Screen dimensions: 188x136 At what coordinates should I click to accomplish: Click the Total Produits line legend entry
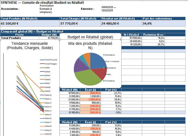pyautogui.click(x=50, y=60)
